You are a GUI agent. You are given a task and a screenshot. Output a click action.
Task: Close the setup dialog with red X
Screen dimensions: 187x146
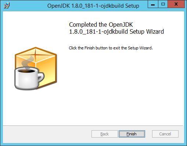[x=176, y=4]
